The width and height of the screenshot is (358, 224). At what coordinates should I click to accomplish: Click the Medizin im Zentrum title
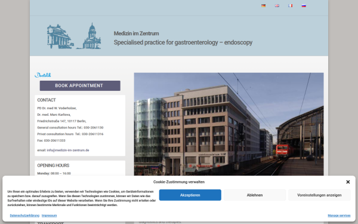[136, 33]
